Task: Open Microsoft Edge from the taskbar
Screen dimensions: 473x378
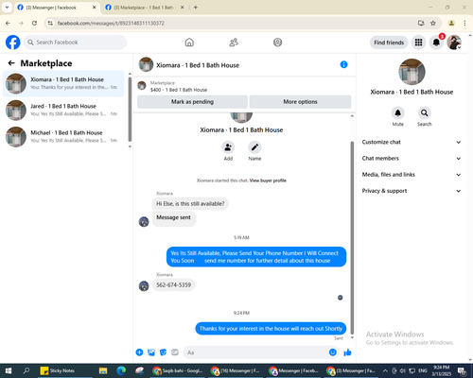Action: pos(121,370)
